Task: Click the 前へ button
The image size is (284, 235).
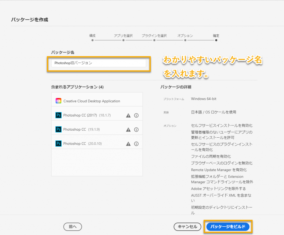Action: pyautogui.click(x=73, y=227)
